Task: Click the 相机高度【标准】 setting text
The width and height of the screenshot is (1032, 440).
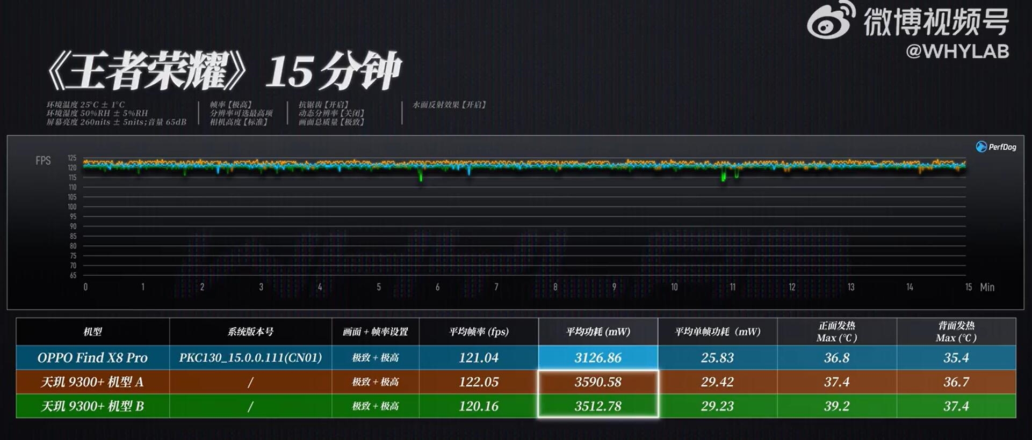Action: pyautogui.click(x=239, y=122)
